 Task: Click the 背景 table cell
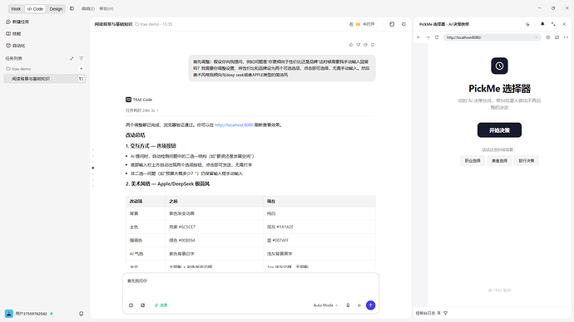pyautogui.click(x=146, y=213)
